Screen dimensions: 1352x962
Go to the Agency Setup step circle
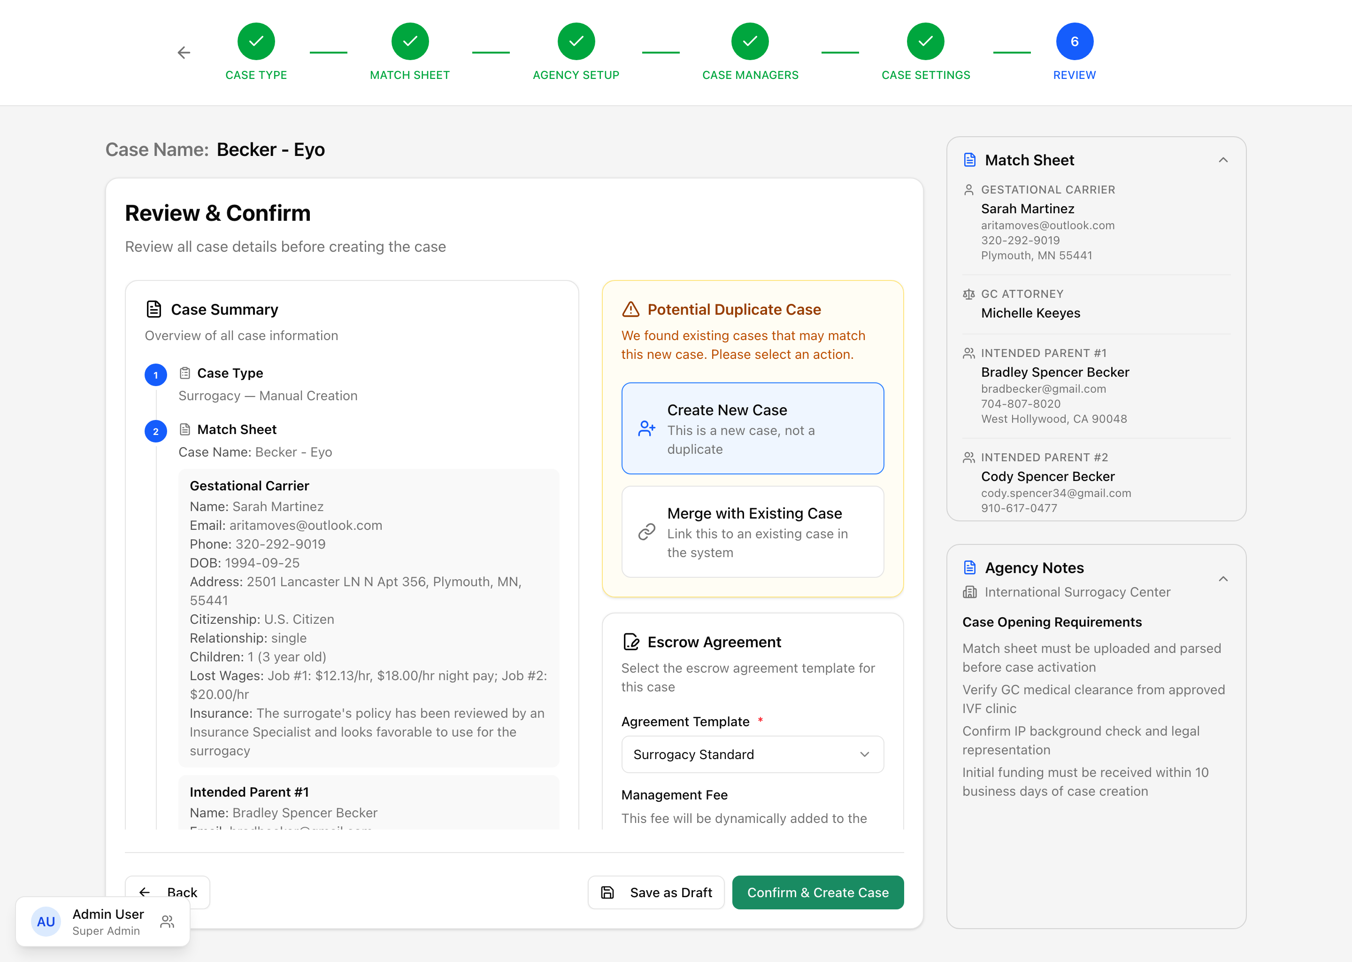point(576,41)
